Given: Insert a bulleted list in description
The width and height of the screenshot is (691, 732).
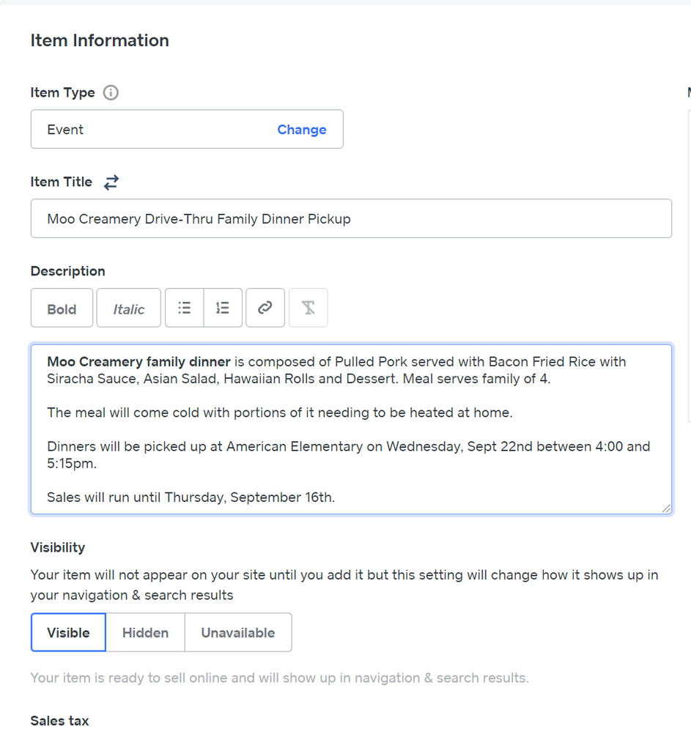Looking at the screenshot, I should 185,308.
